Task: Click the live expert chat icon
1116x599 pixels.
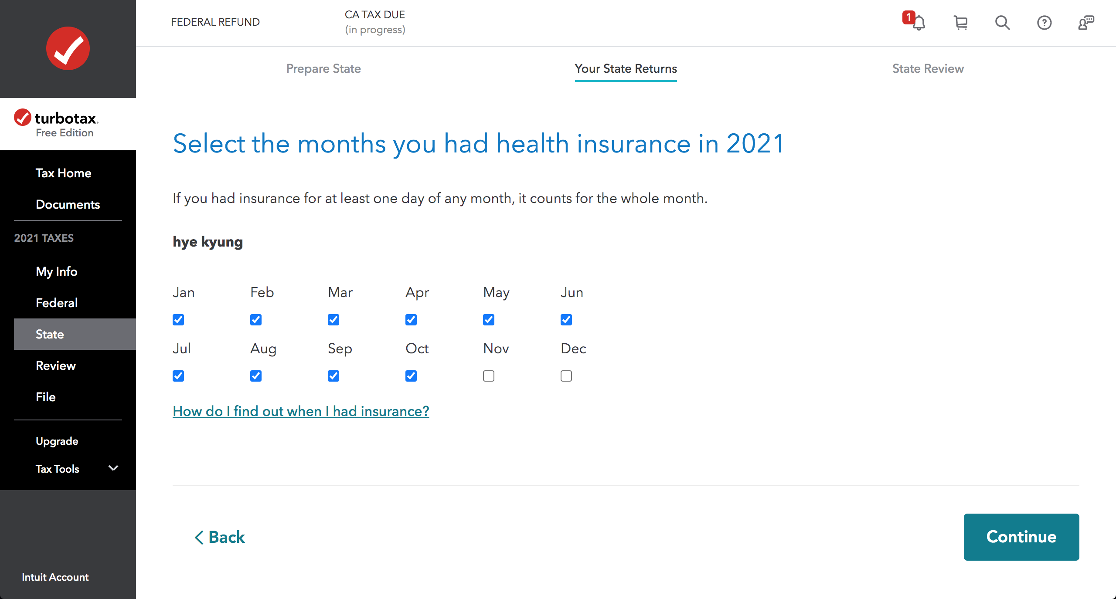Action: pyautogui.click(x=1086, y=23)
